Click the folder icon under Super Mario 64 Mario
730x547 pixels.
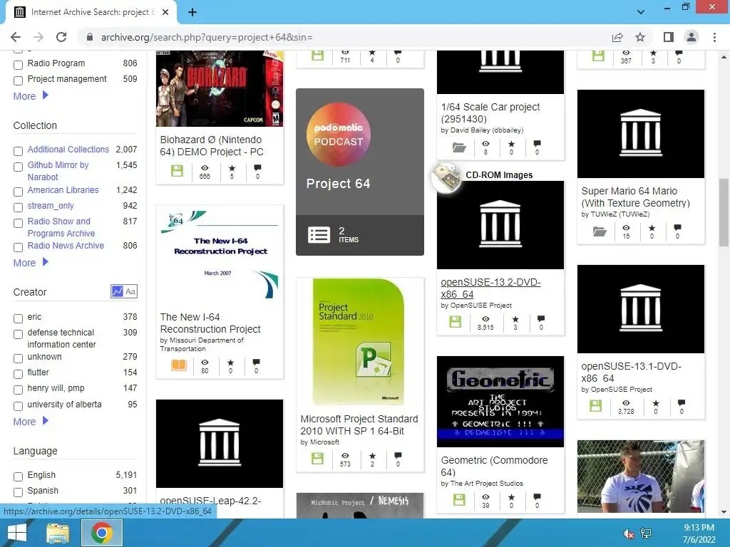pos(600,231)
